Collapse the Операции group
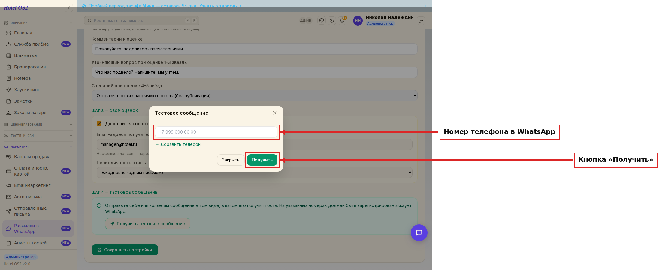This screenshot has width=665, height=270. click(38, 23)
